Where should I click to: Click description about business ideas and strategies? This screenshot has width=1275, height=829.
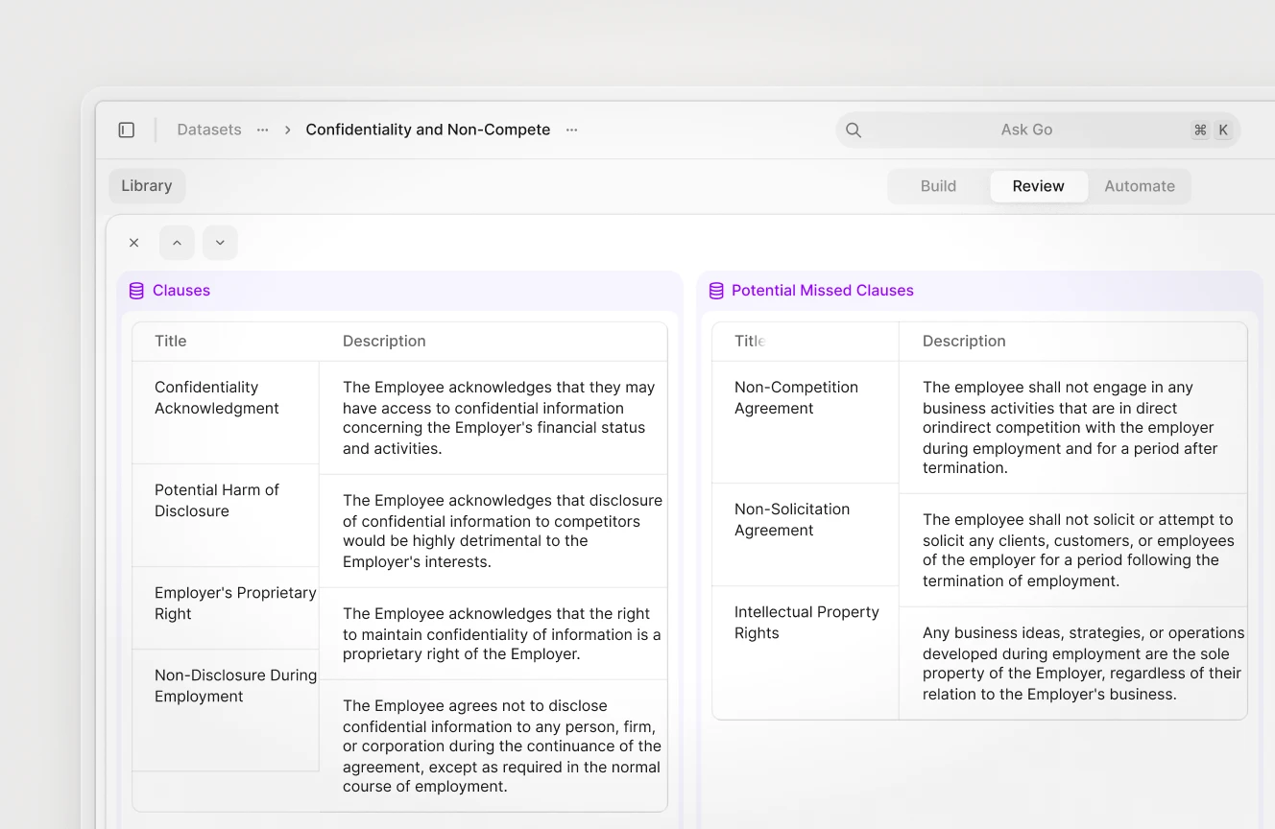tap(1073, 663)
